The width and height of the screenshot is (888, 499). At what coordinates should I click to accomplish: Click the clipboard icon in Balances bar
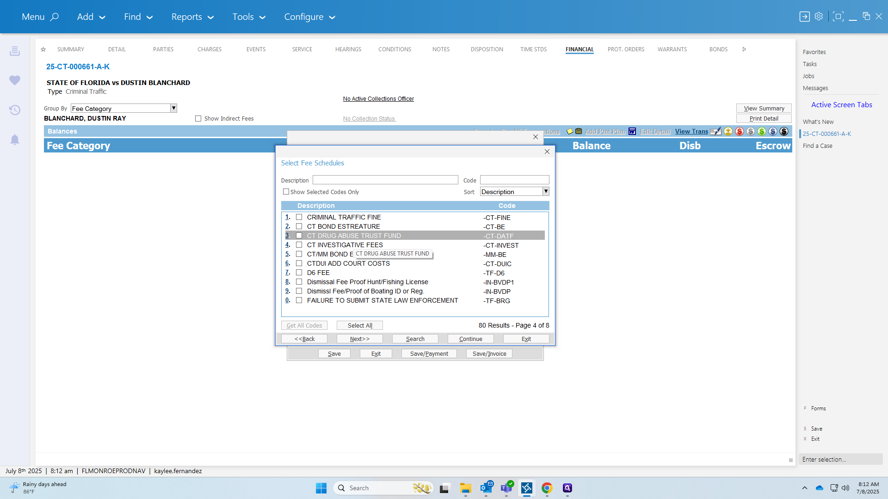tap(579, 131)
